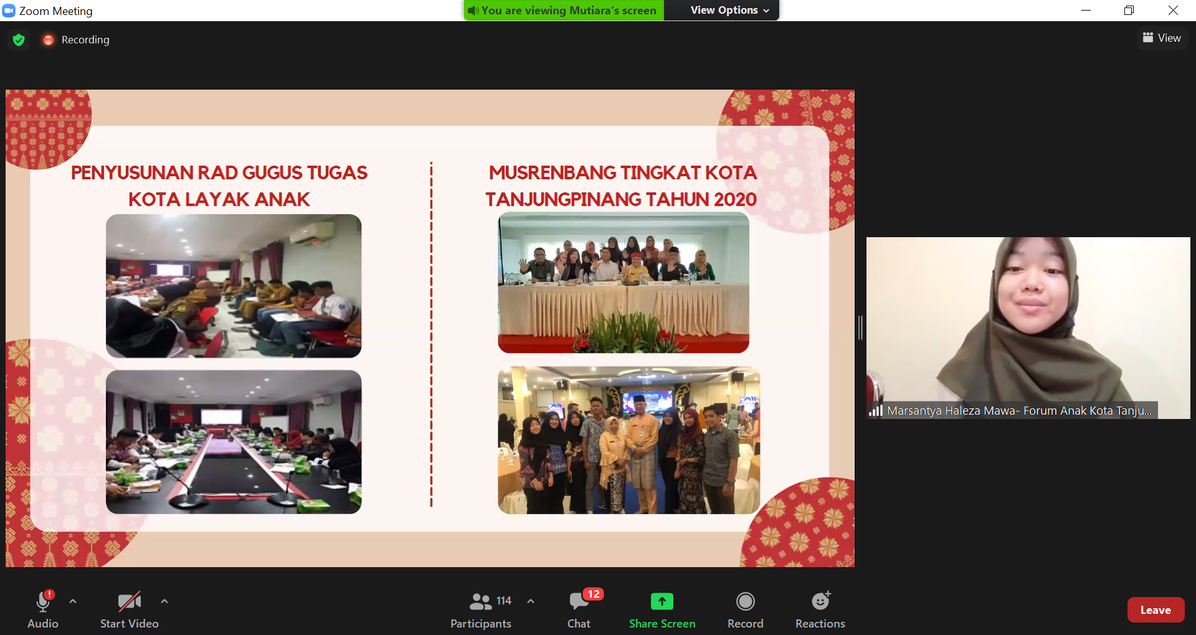The width and height of the screenshot is (1196, 635).
Task: Click the green Share Screen icon
Action: point(662,601)
